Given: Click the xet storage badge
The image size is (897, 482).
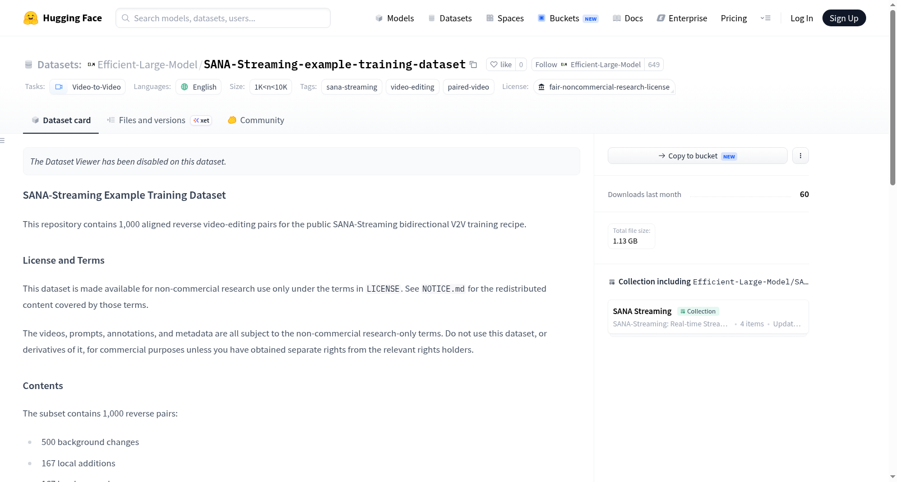Looking at the screenshot, I should point(201,120).
